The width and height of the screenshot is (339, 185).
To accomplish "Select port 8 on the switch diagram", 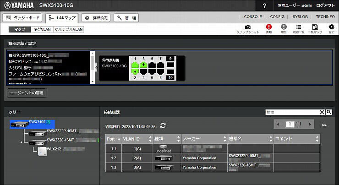I will (x=160, y=71).
